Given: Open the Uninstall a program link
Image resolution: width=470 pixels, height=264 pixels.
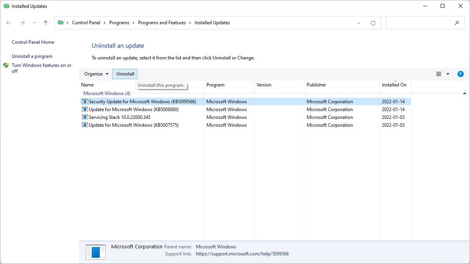Looking at the screenshot, I should (x=32, y=56).
